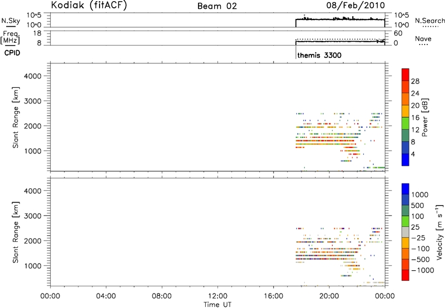Click the dotted Nave line in frequency panel

[x=340, y=39]
